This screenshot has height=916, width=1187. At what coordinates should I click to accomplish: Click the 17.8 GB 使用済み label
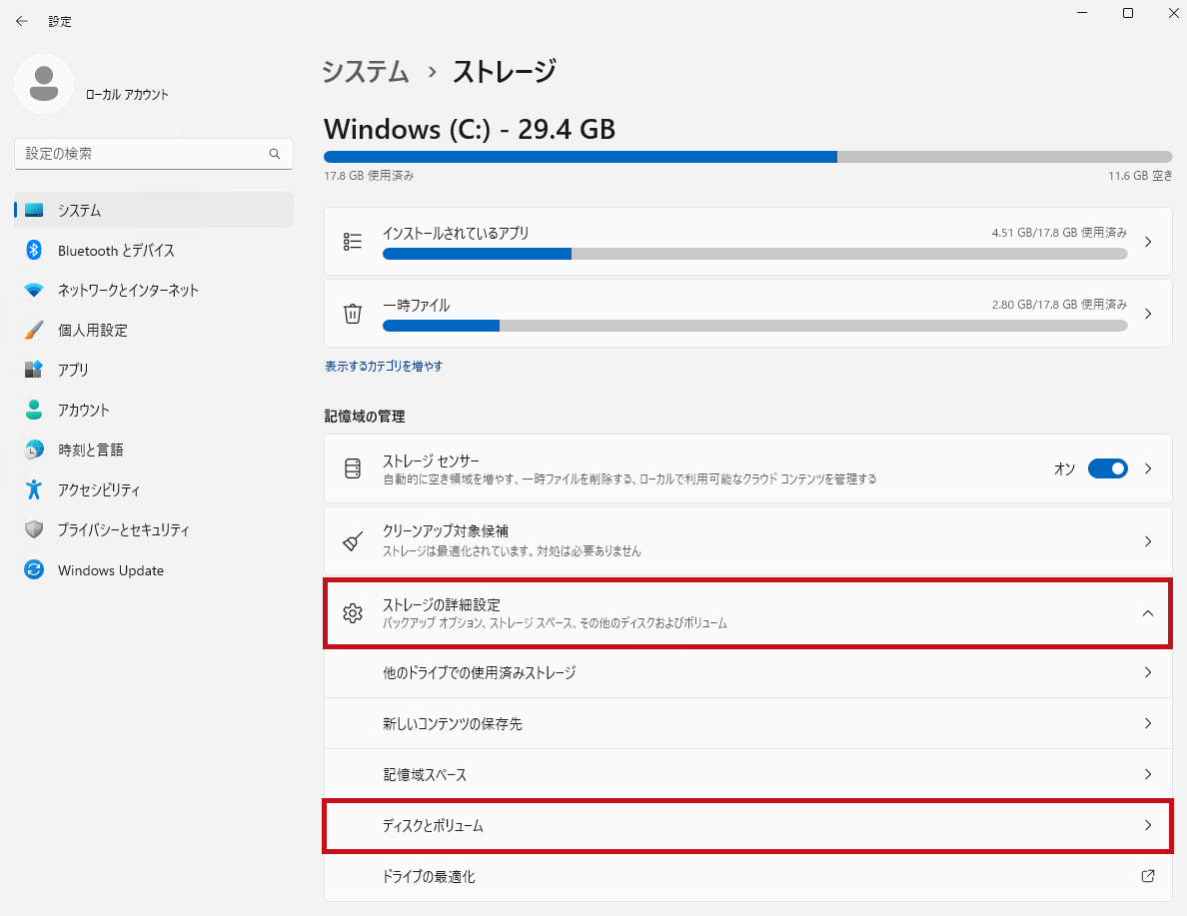[x=369, y=176]
